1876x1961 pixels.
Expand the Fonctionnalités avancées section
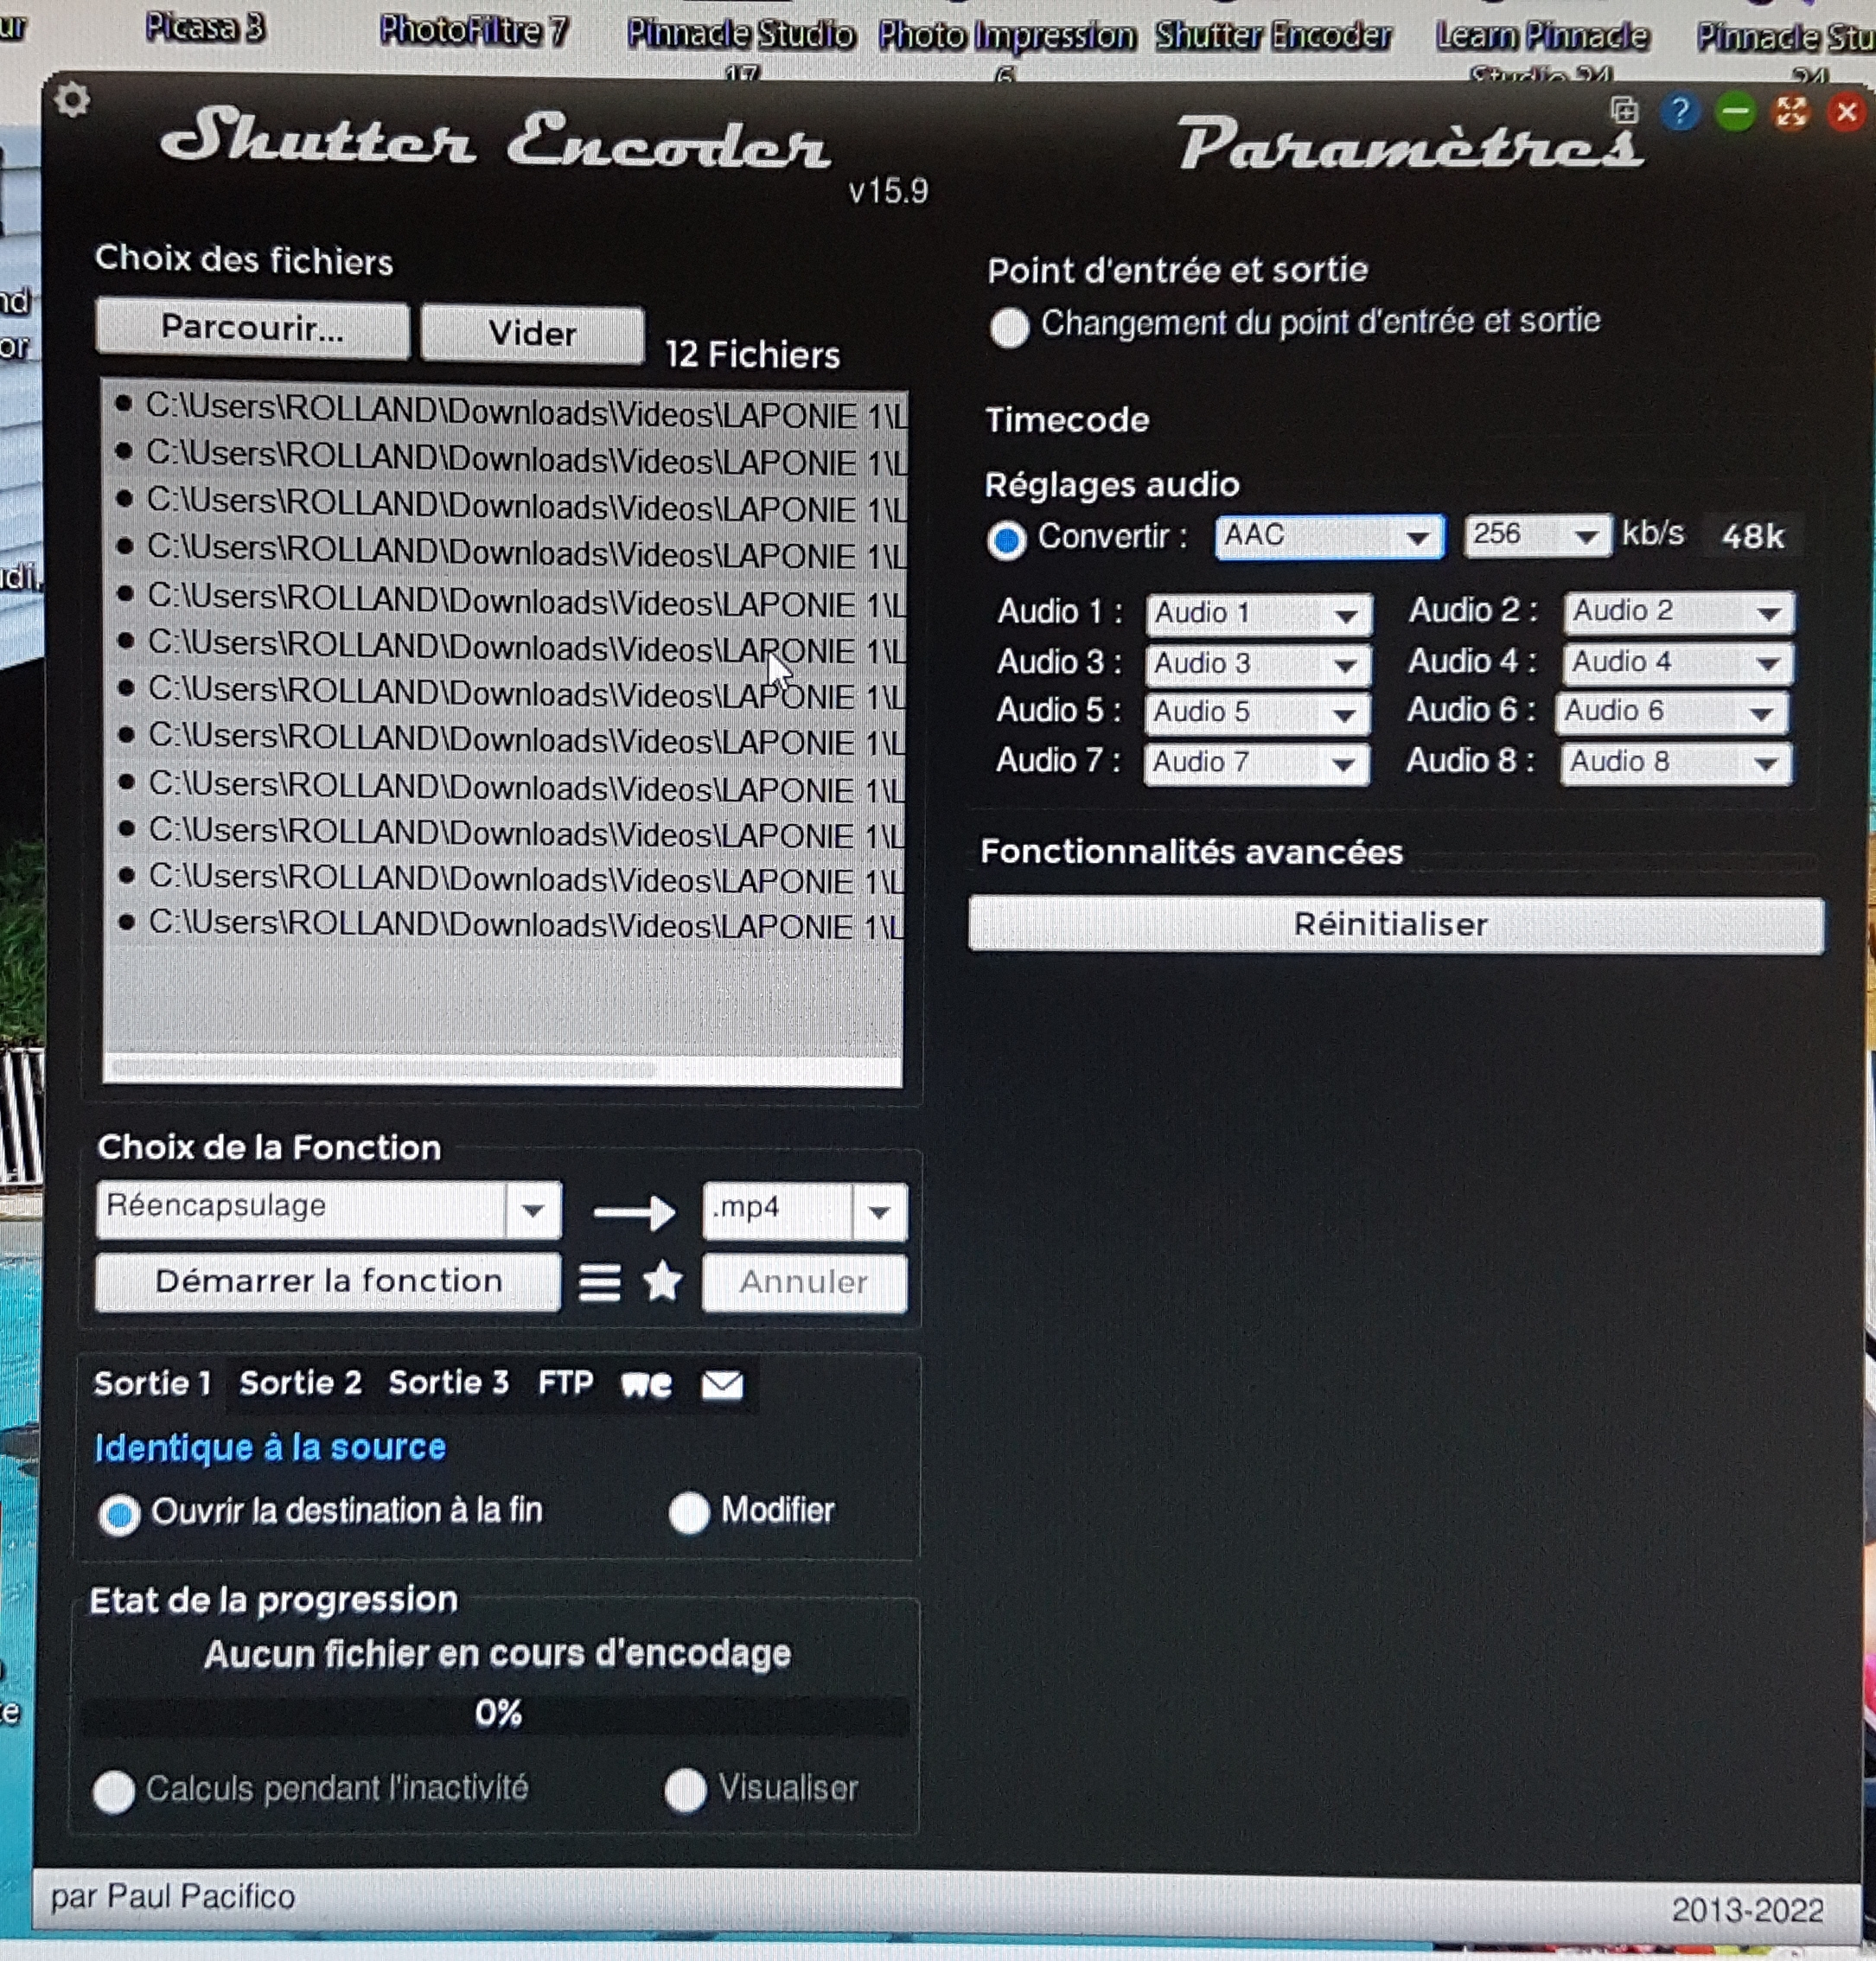point(1191,852)
